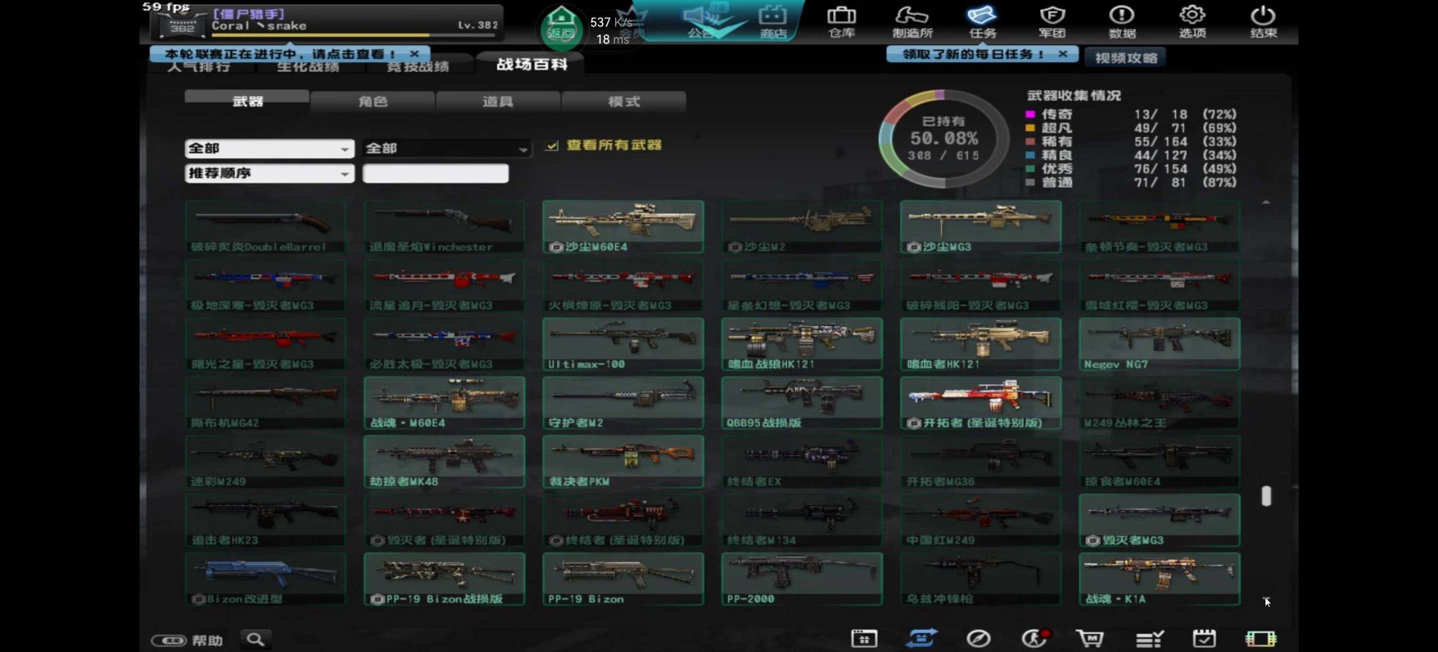Click the 结束 power icon
1438x652 pixels.
click(1263, 21)
